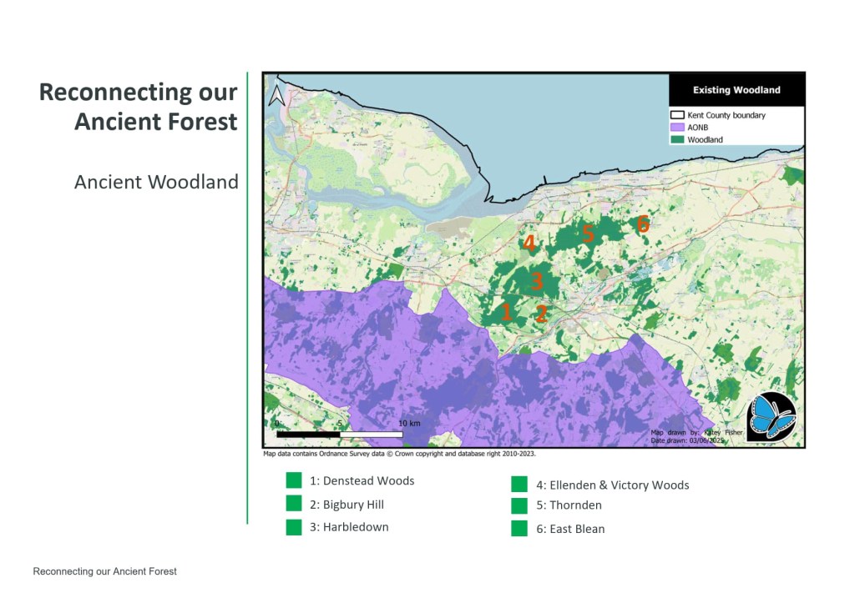This screenshot has width=855, height=603.
Task: Click green square beside Ellenden & Victory Woods
Action: (x=519, y=485)
